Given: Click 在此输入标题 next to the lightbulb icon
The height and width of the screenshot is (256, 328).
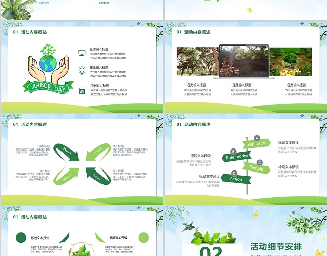Looking at the screenshot, I should 99,67.
